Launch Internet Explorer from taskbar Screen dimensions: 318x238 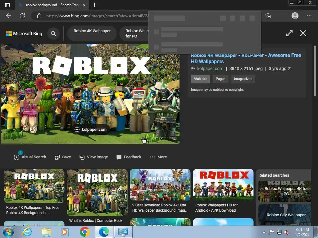point(27,232)
